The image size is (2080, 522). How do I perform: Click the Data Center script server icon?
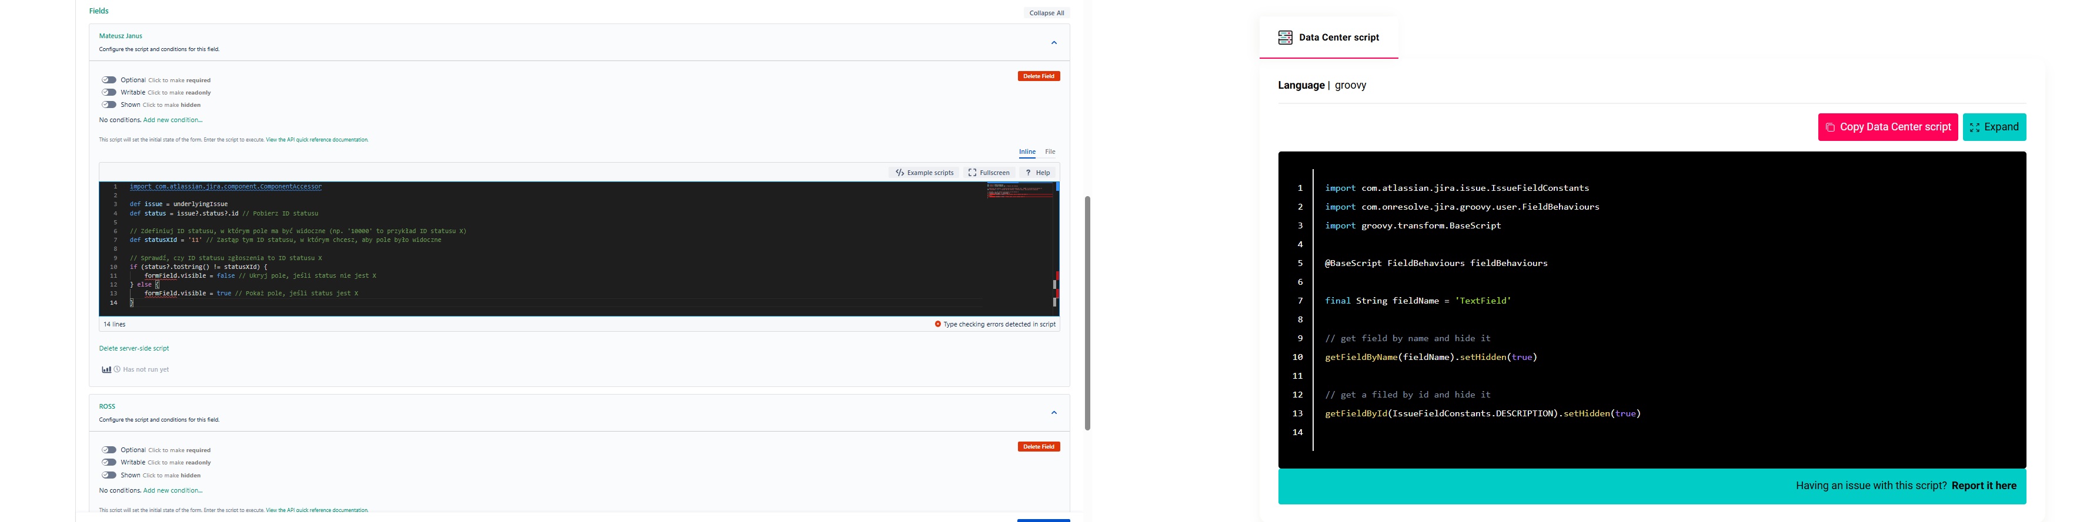(1285, 37)
